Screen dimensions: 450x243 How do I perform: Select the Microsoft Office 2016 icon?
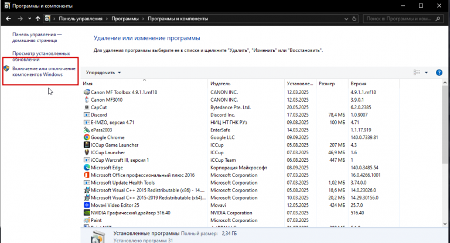point(87,175)
